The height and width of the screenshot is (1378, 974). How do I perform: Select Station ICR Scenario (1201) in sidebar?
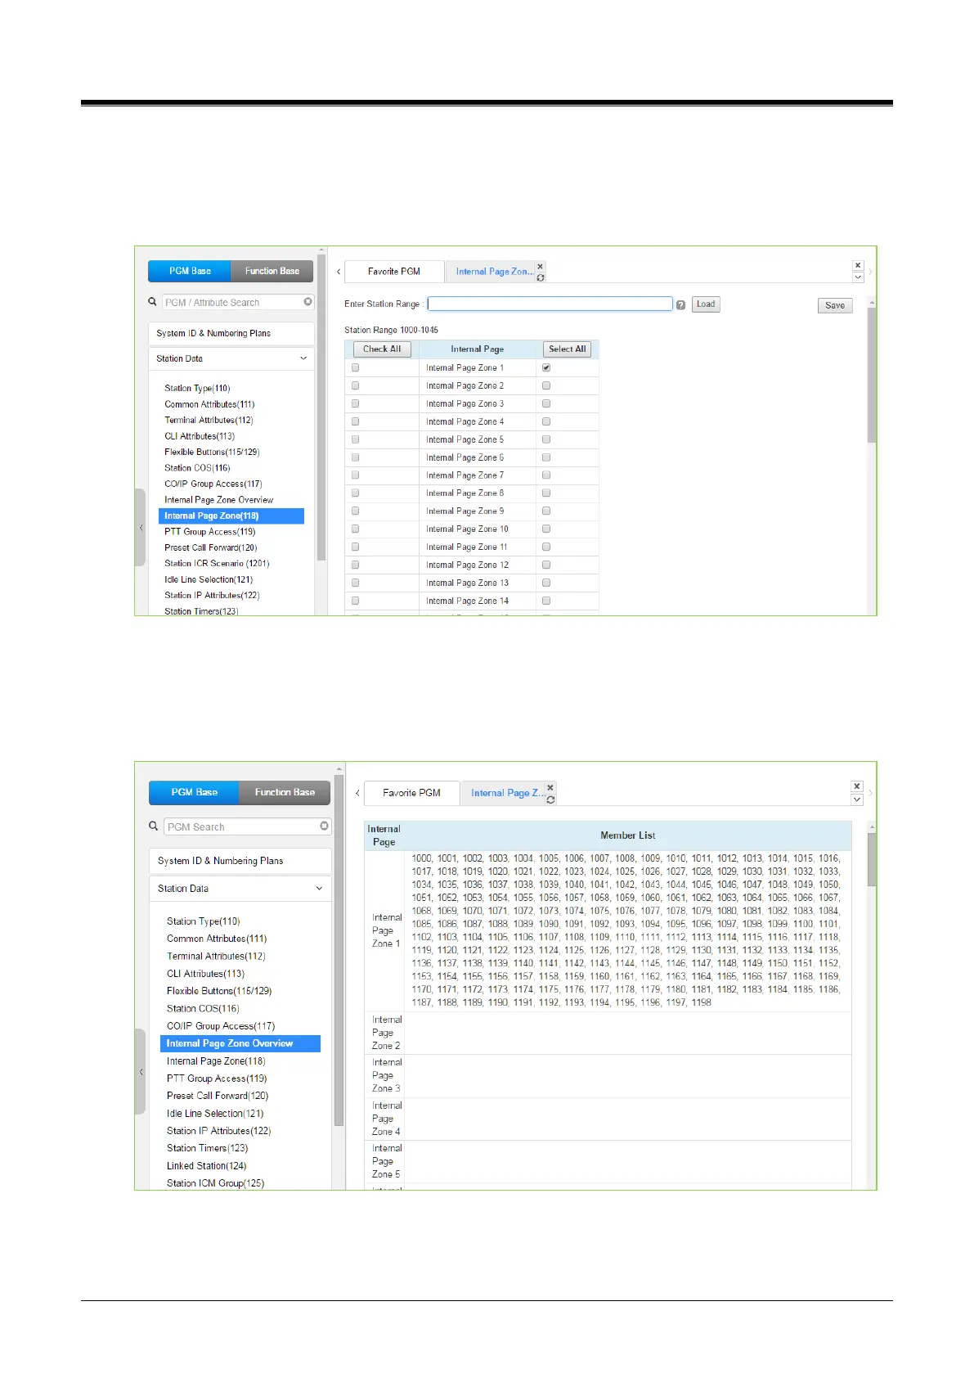pyautogui.click(x=217, y=564)
